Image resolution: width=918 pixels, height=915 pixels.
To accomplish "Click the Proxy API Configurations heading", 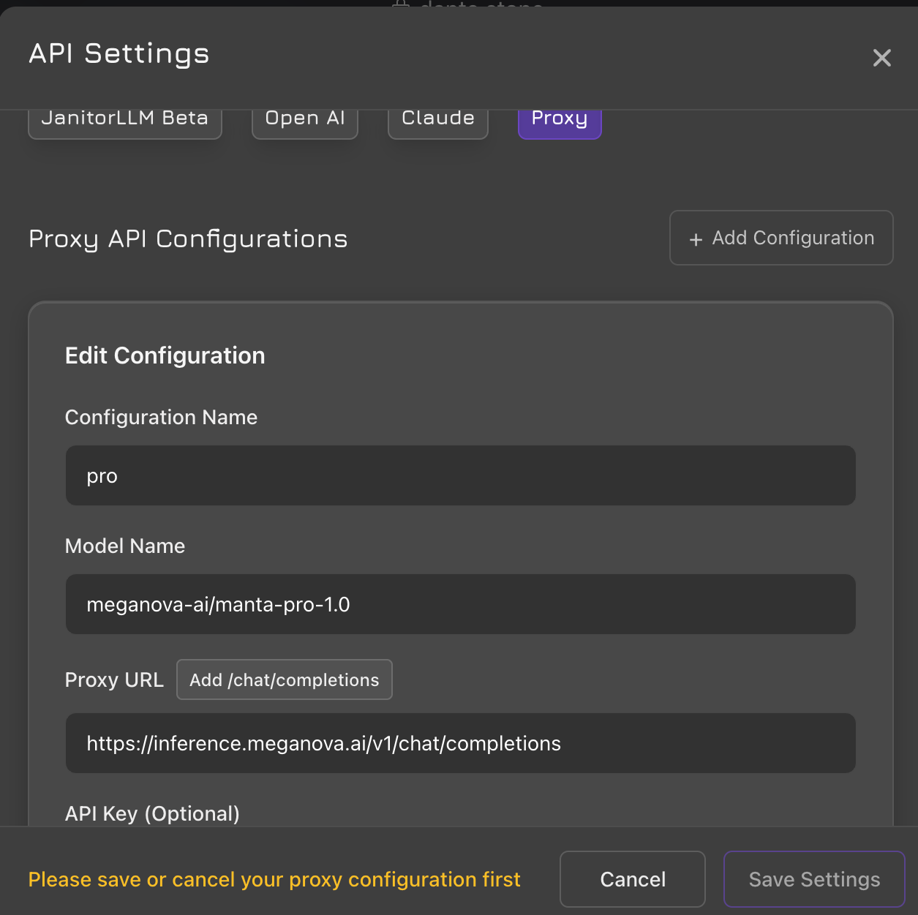I will pos(188,239).
